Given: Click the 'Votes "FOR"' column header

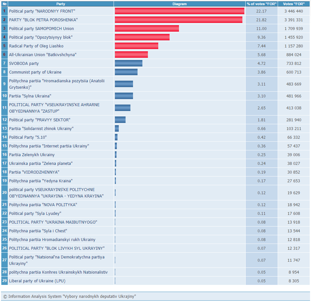Looking at the screenshot, I should [x=294, y=4].
